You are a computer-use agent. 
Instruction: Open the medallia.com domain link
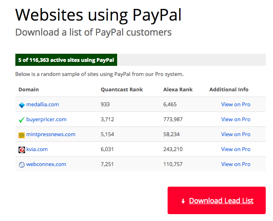point(42,104)
